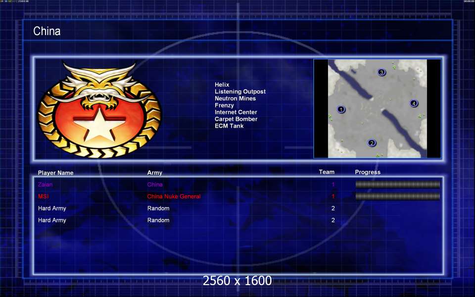475x297 pixels.
Task: Click 'Carpet Bomber' in the unit list
Action: tap(236, 119)
